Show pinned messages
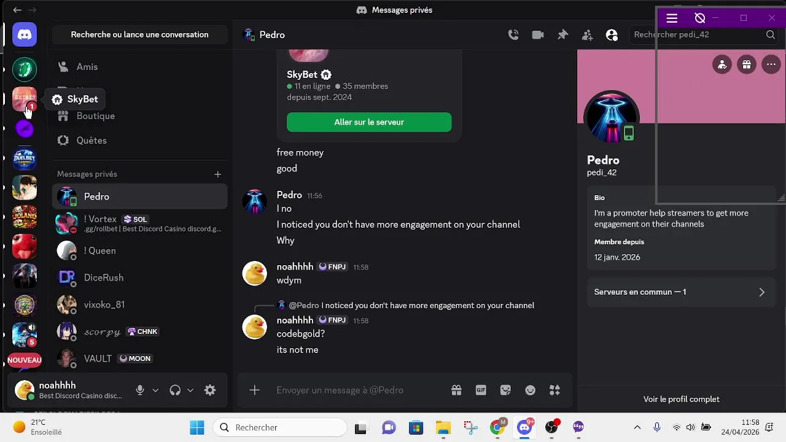786x442 pixels. 562,35
